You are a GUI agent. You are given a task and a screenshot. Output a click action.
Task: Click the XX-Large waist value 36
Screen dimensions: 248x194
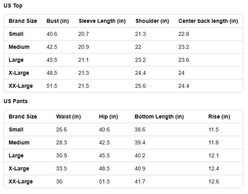click(59, 181)
